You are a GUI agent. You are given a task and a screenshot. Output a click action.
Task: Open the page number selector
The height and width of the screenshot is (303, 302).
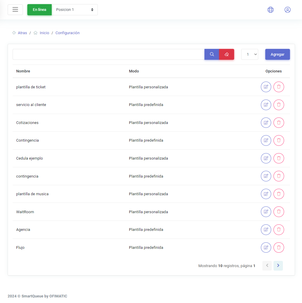pyautogui.click(x=249, y=54)
